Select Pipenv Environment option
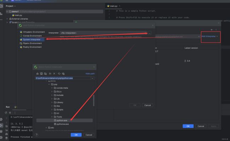The height and width of the screenshot is (141, 230). (31, 43)
